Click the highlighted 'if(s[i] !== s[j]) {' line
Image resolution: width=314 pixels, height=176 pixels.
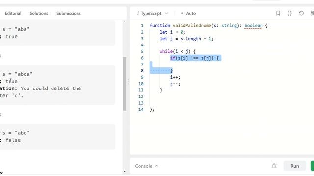[x=194, y=58]
